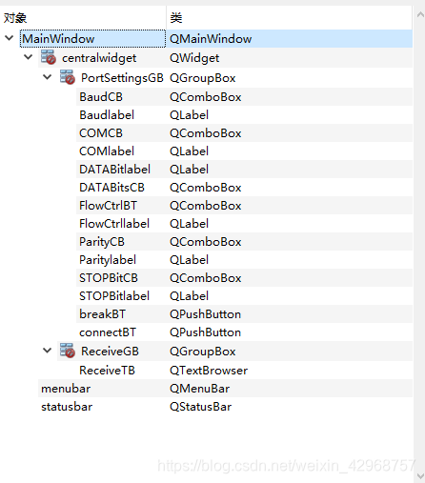Click QPushButton class next to breakBT
The width and height of the screenshot is (425, 483).
click(205, 314)
